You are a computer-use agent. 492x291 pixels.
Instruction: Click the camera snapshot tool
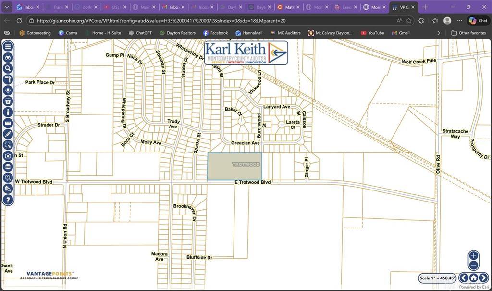(x=8, y=156)
